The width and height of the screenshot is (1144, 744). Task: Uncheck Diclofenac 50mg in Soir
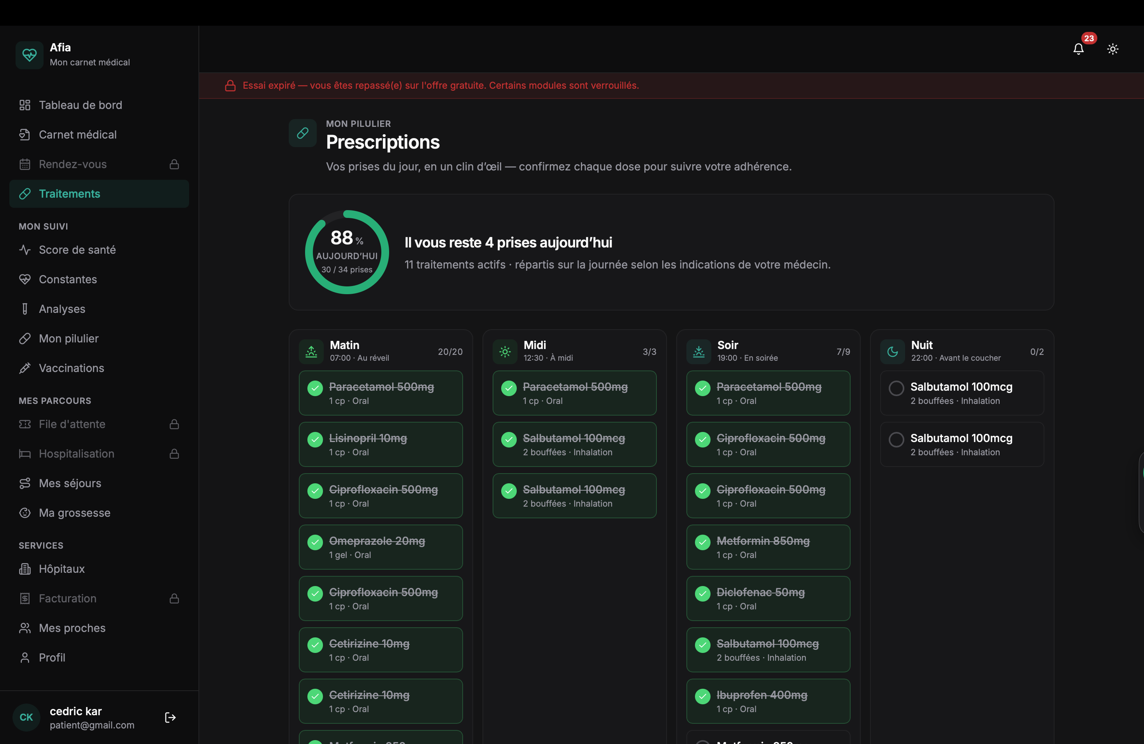click(702, 593)
